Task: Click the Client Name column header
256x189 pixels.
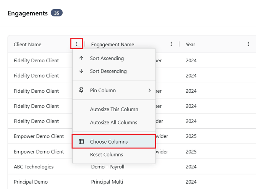Action: pyautogui.click(x=28, y=44)
